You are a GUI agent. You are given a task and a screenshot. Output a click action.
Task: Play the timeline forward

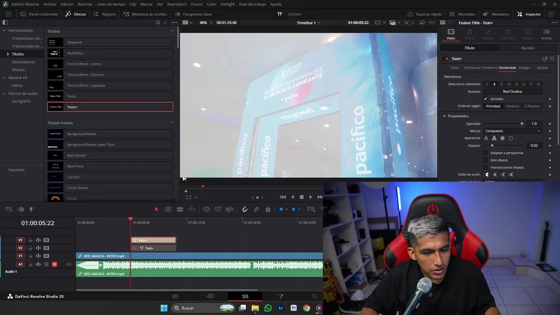click(x=311, y=197)
